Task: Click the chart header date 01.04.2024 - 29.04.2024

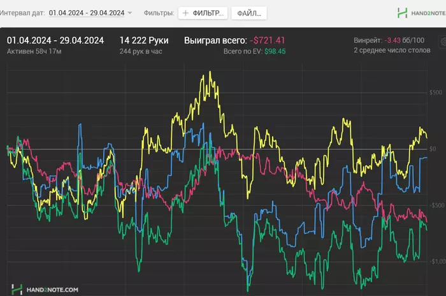Action: [x=55, y=40]
